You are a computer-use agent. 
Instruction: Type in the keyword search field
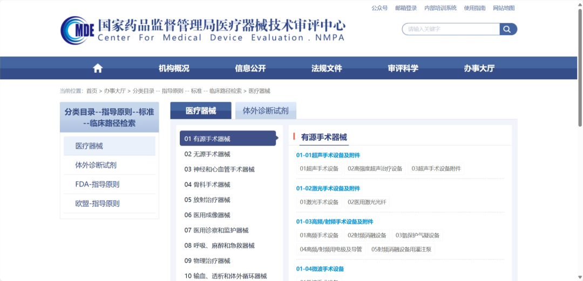point(450,29)
